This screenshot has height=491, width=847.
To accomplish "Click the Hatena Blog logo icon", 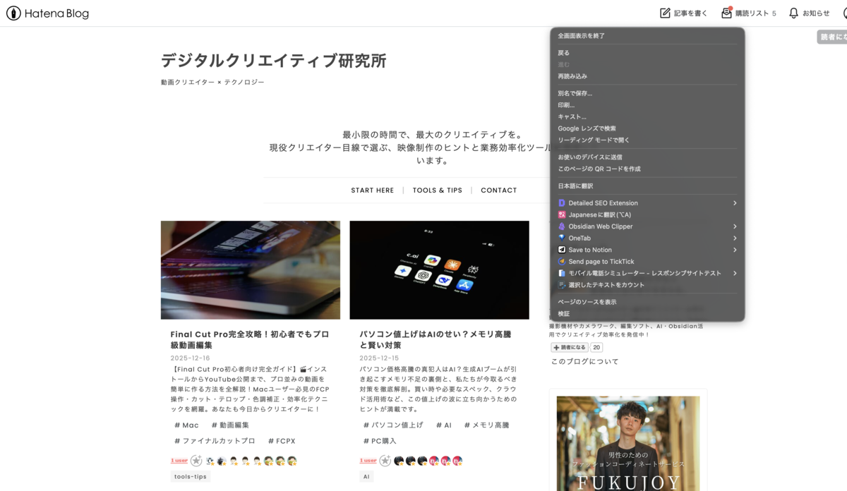I will tap(12, 13).
